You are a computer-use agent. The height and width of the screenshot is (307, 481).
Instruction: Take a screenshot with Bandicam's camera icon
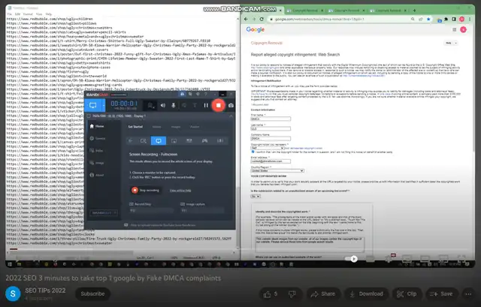tap(230, 106)
